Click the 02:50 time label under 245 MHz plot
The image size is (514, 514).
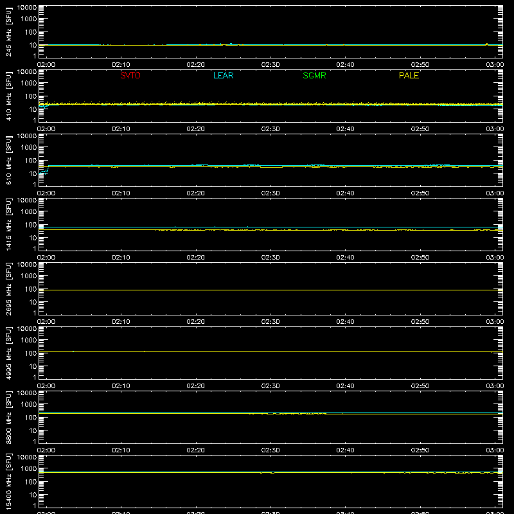tap(420, 65)
